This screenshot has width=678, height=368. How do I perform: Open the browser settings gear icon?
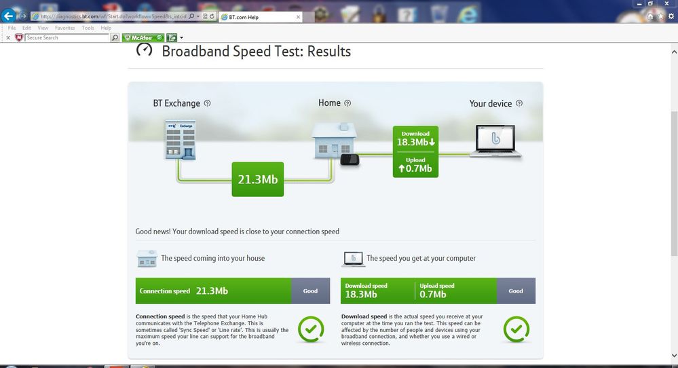(x=671, y=16)
